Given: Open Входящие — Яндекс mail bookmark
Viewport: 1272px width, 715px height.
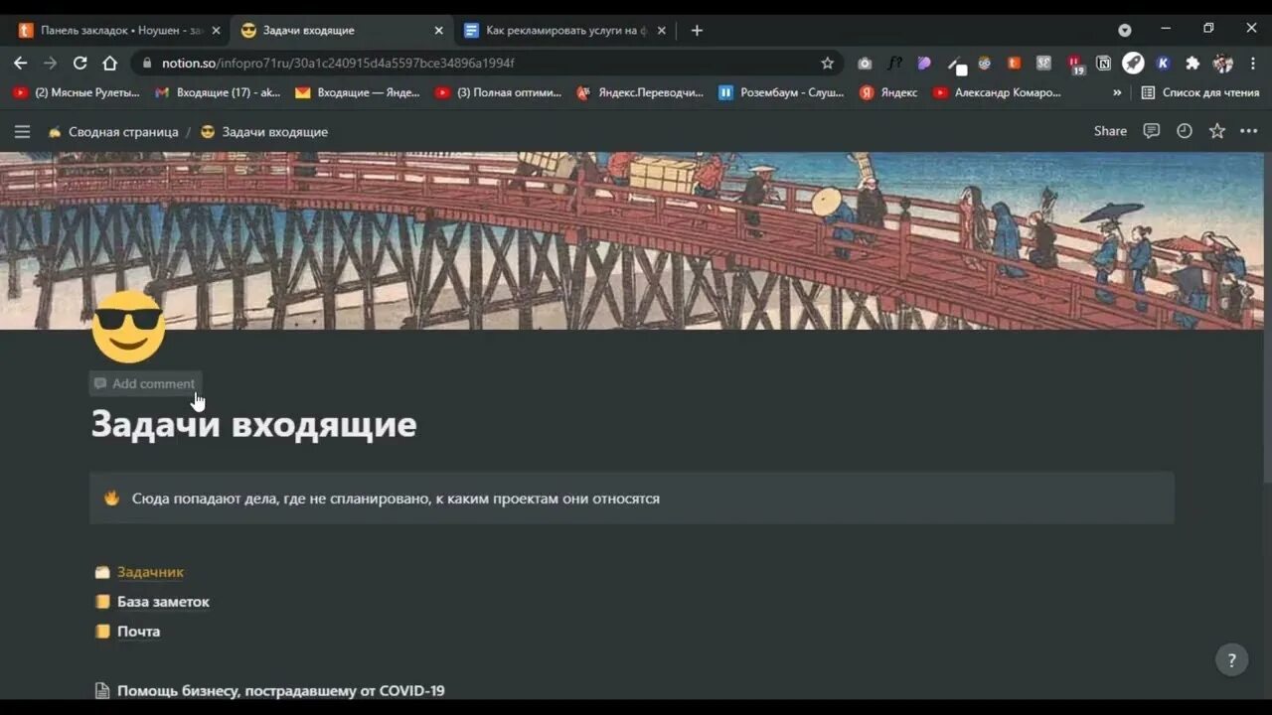Looking at the screenshot, I should (358, 92).
